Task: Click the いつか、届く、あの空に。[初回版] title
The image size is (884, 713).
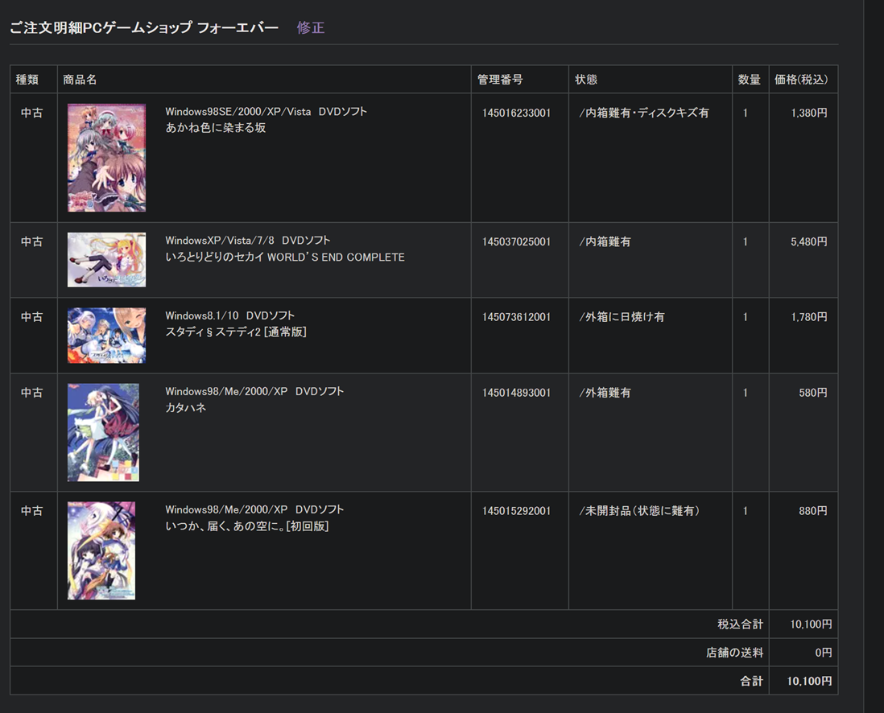Action: pos(247,526)
